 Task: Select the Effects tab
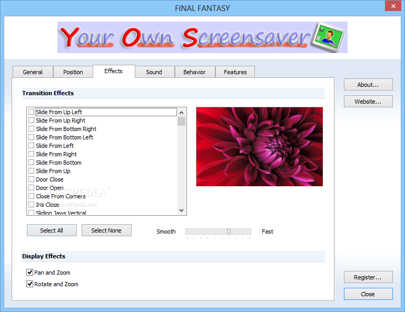(114, 71)
